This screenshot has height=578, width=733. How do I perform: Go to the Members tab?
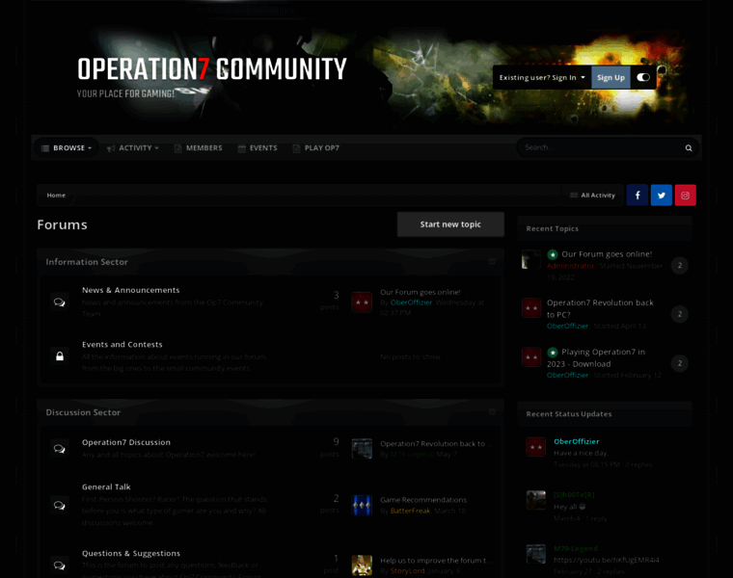click(x=199, y=148)
